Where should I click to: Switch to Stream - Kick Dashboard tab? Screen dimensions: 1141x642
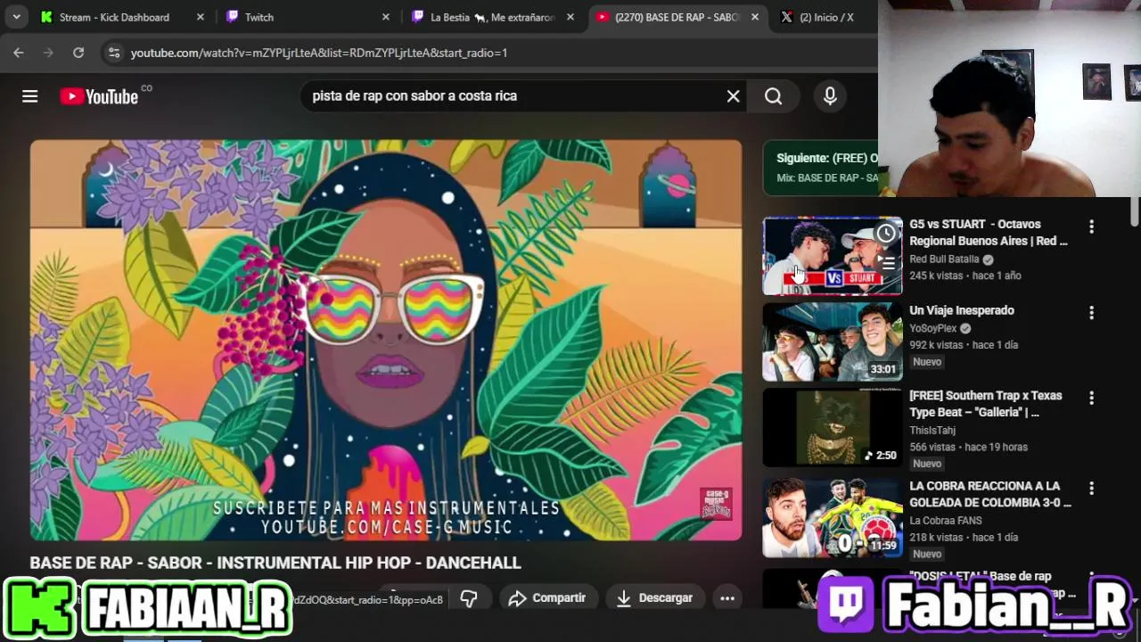click(113, 17)
